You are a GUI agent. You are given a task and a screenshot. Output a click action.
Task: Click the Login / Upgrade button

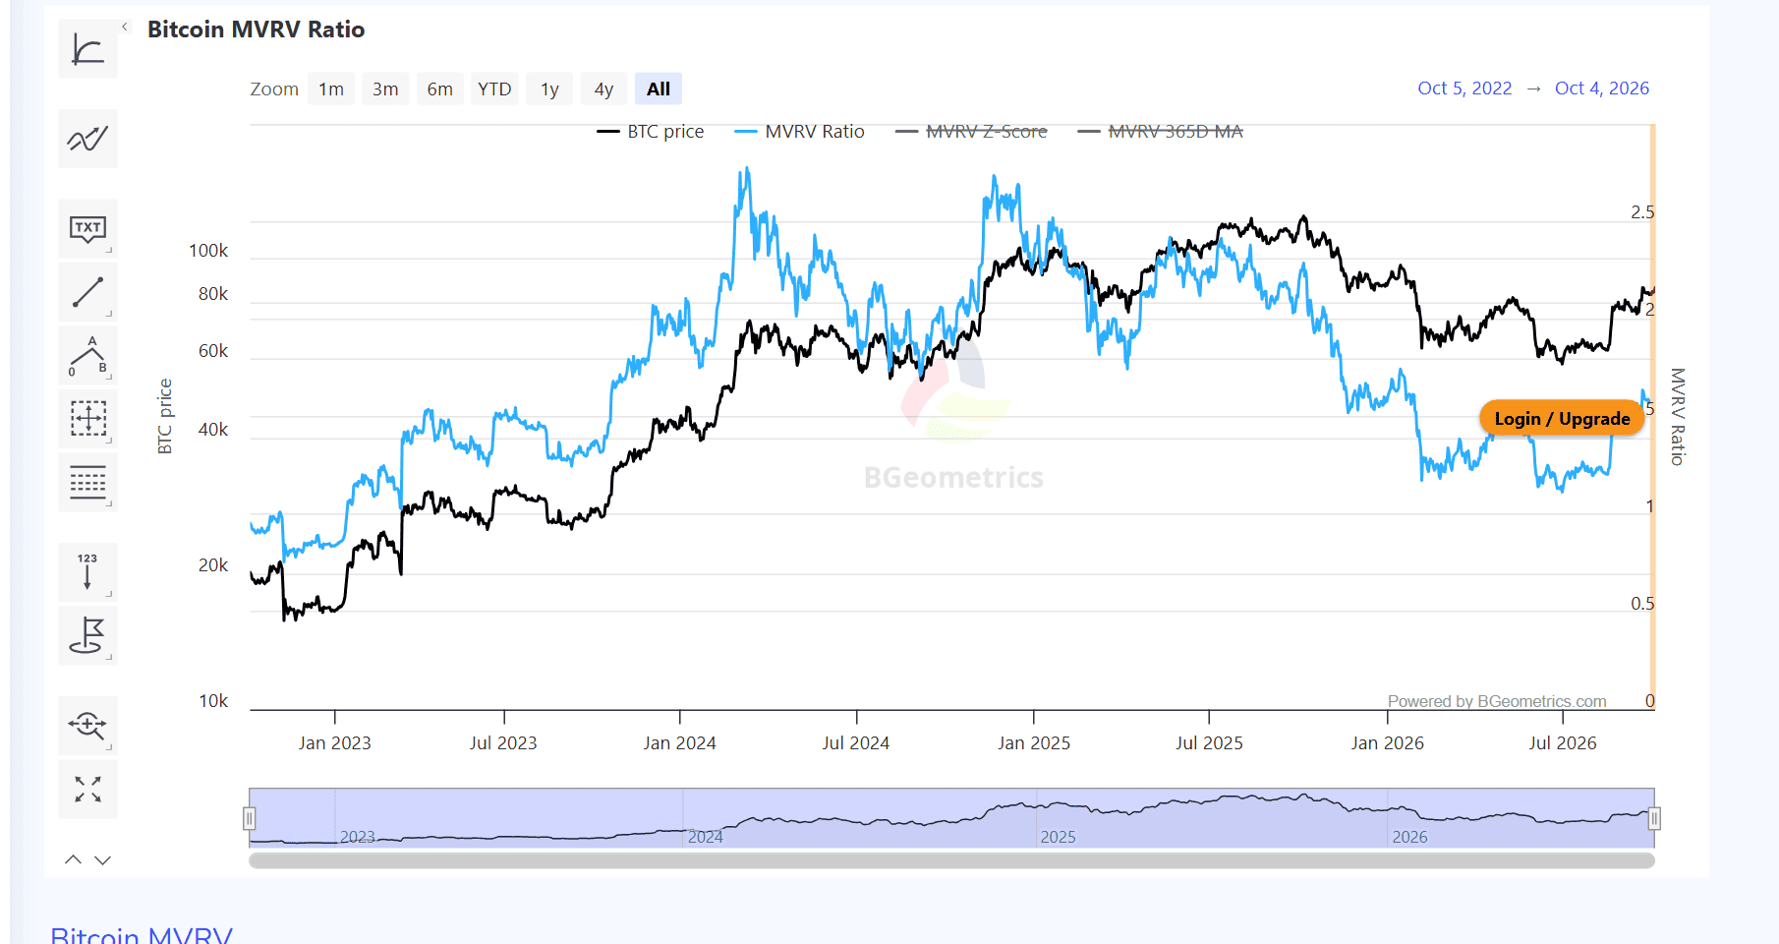tap(1562, 419)
